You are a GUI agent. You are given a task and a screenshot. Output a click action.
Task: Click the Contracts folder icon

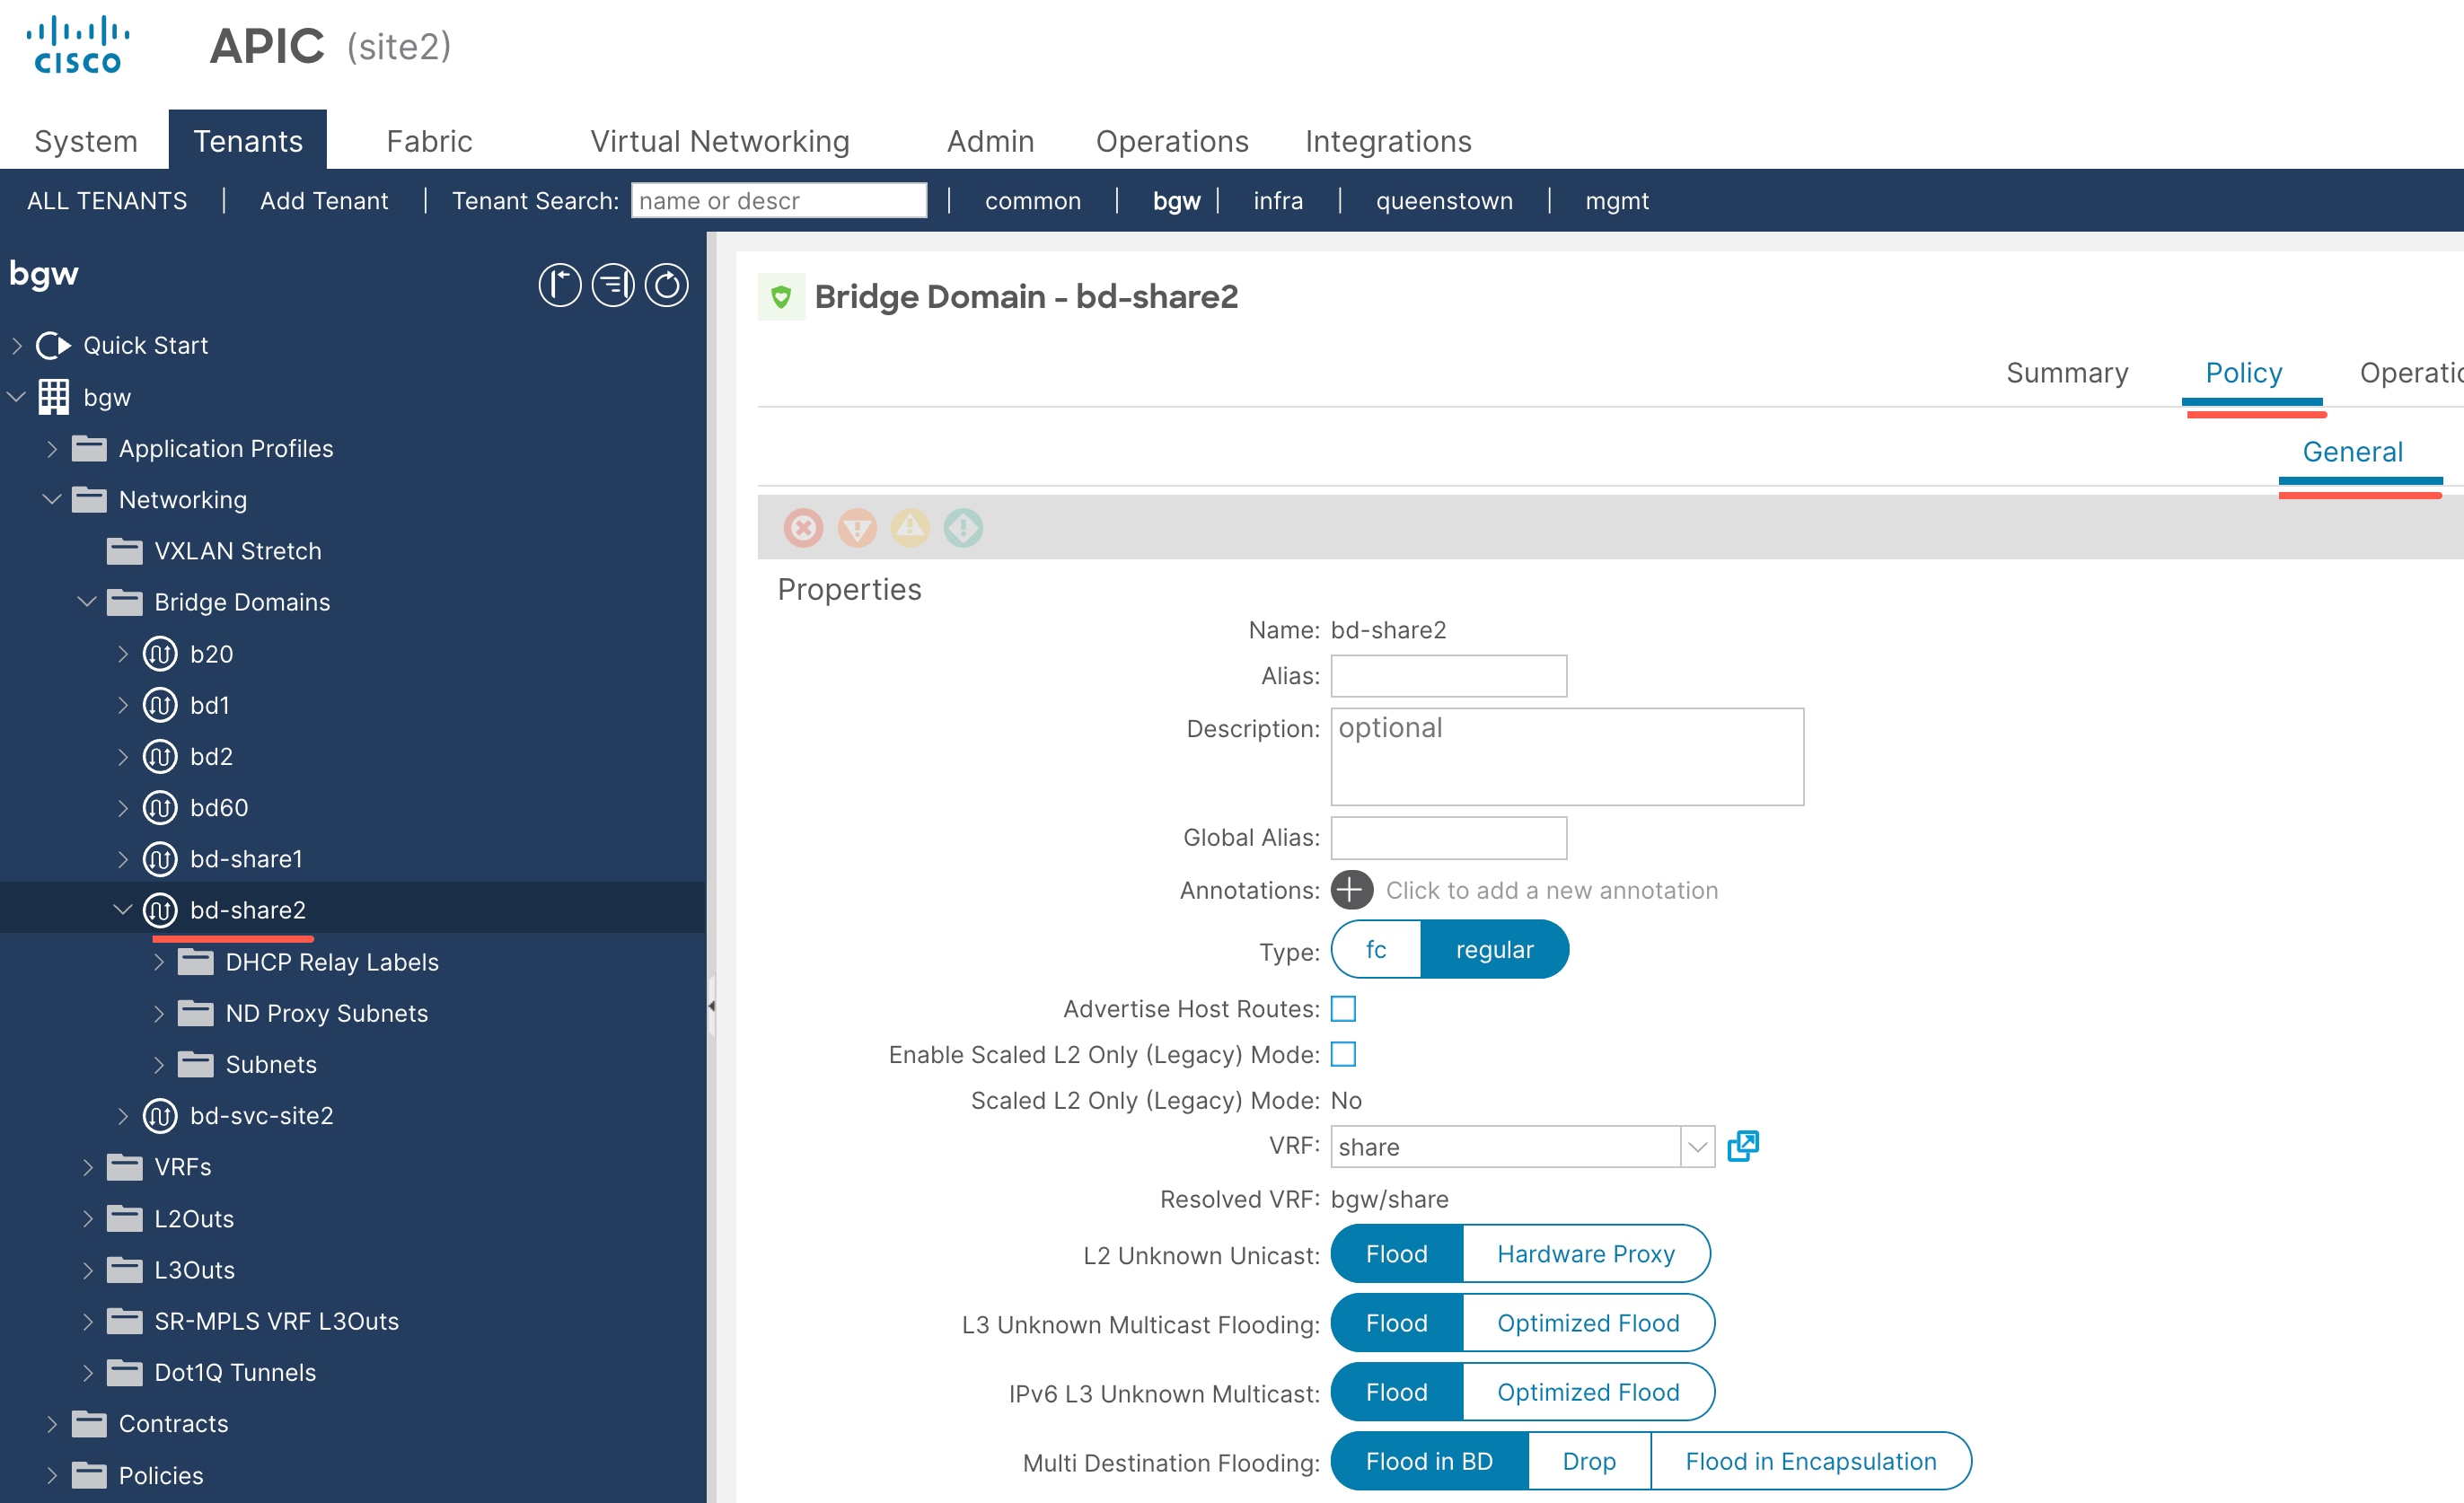point(89,1423)
